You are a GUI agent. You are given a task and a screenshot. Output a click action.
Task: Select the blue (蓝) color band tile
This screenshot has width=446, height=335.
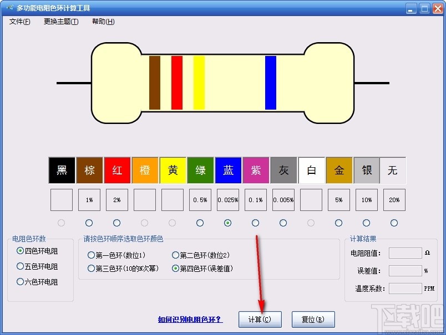(227, 171)
